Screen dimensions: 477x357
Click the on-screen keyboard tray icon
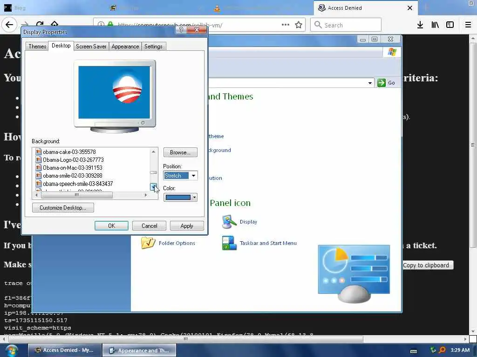point(414,351)
